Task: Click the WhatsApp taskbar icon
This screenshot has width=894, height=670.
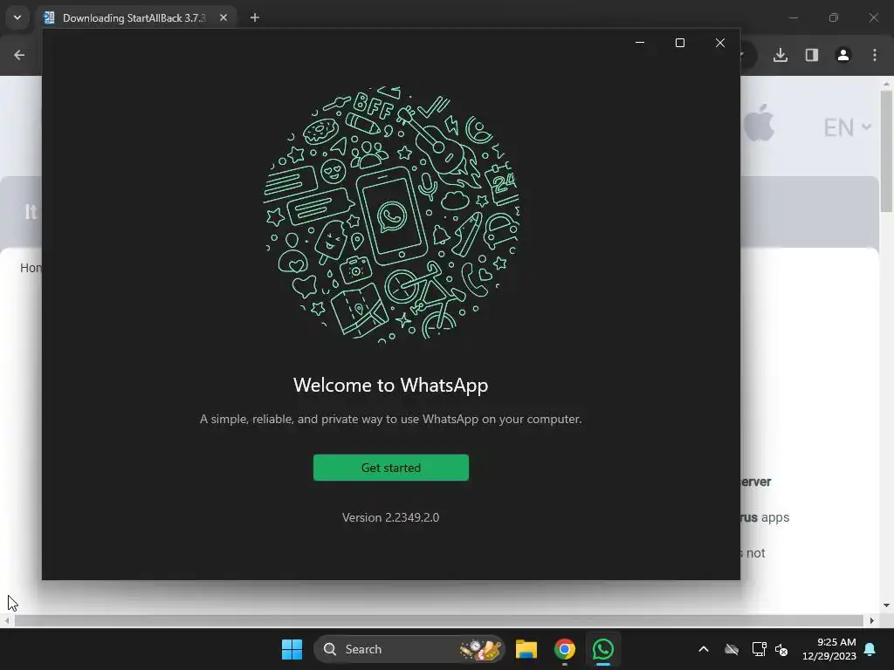Action: coord(602,649)
